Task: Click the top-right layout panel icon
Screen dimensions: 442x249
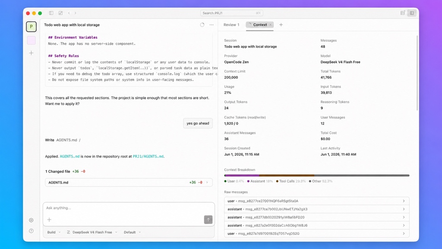Action: [403, 13]
